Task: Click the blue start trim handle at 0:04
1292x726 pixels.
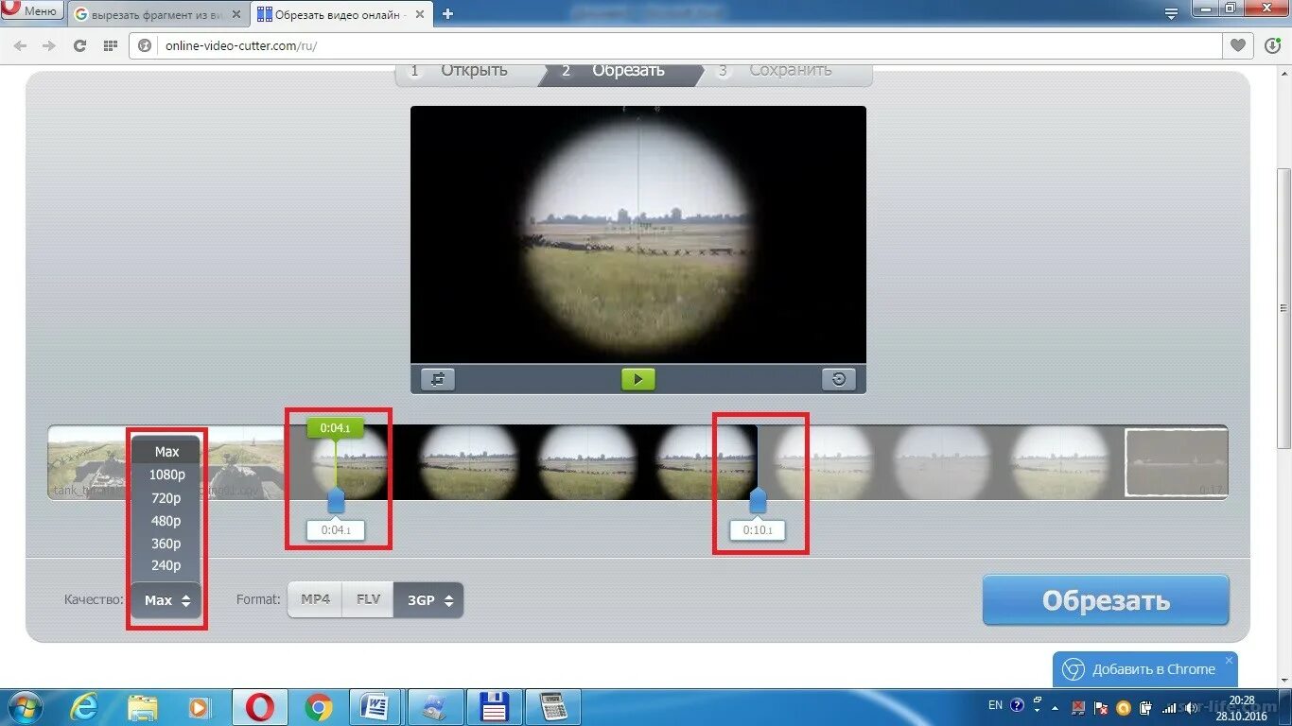Action: (x=336, y=500)
